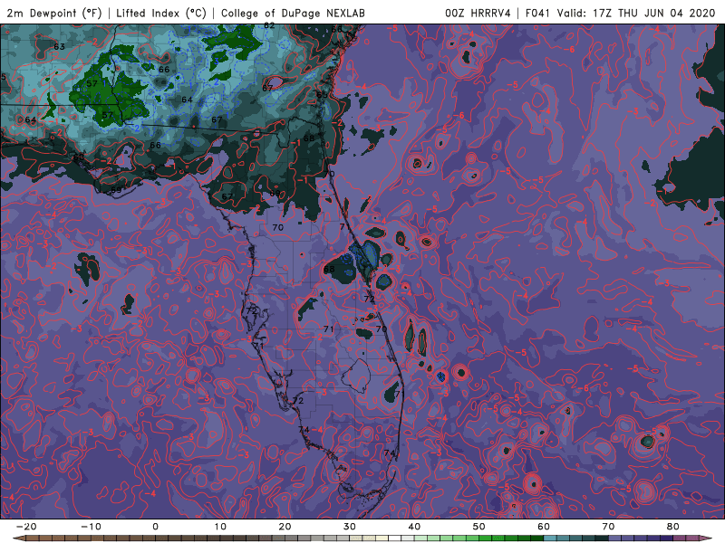The image size is (725, 543).
Task: Click the 'Lifted Index (°C)' title text
Action: 161,14
